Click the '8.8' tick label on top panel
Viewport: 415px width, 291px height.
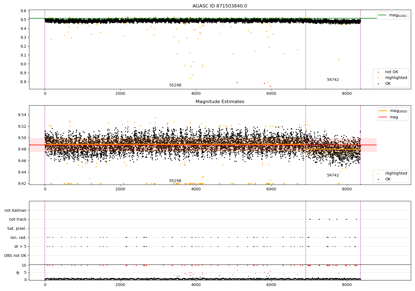coord(24,82)
